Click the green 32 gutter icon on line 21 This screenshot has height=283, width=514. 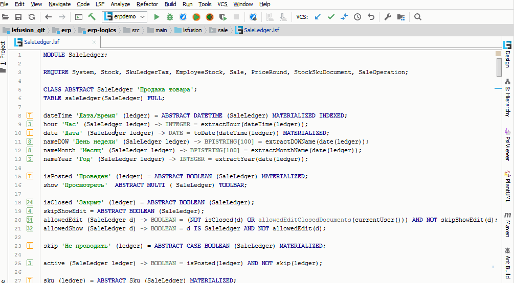pos(30,228)
